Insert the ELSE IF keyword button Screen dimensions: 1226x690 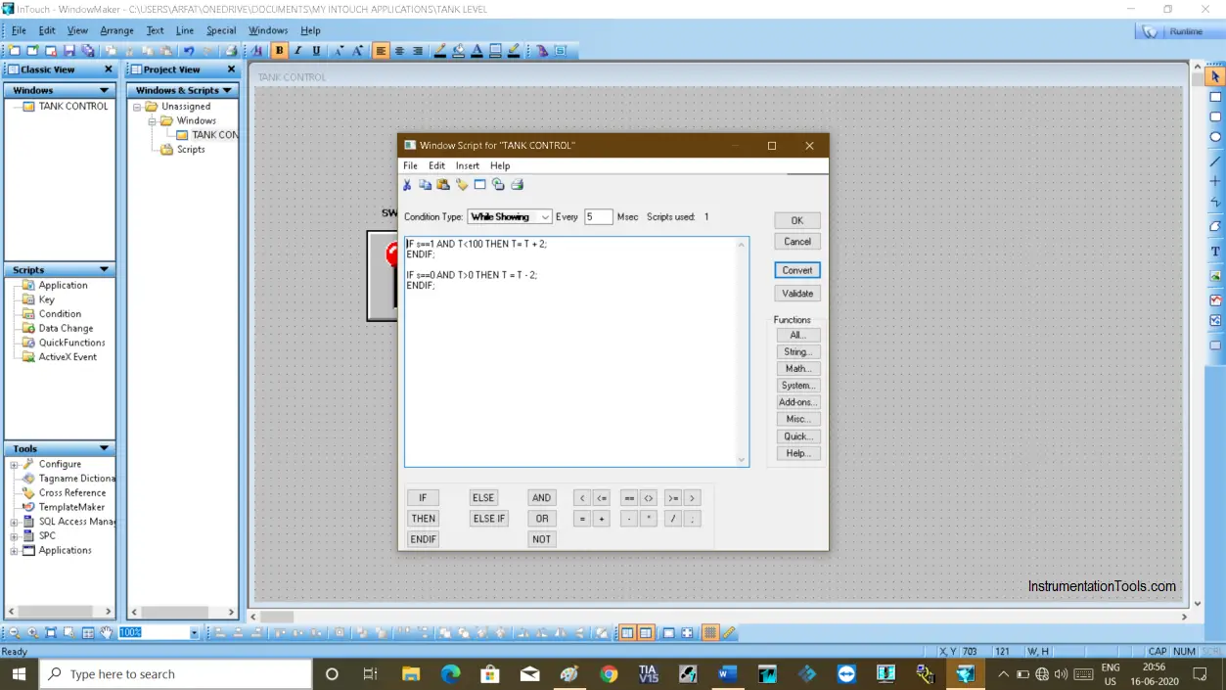click(x=489, y=519)
